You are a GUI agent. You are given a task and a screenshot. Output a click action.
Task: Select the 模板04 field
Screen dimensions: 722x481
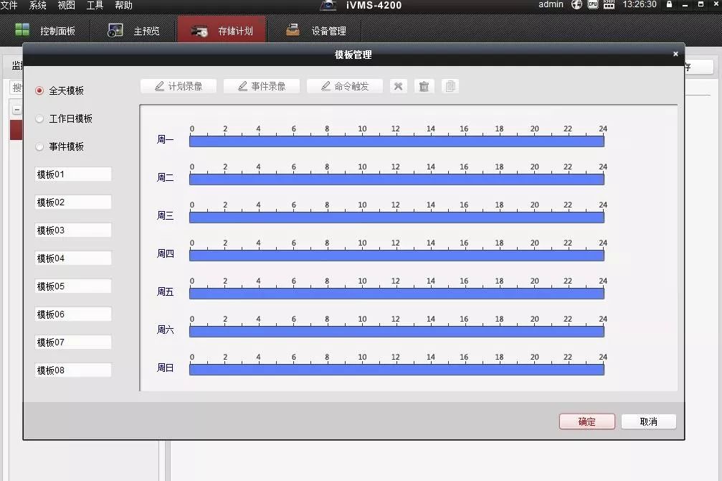pos(72,258)
